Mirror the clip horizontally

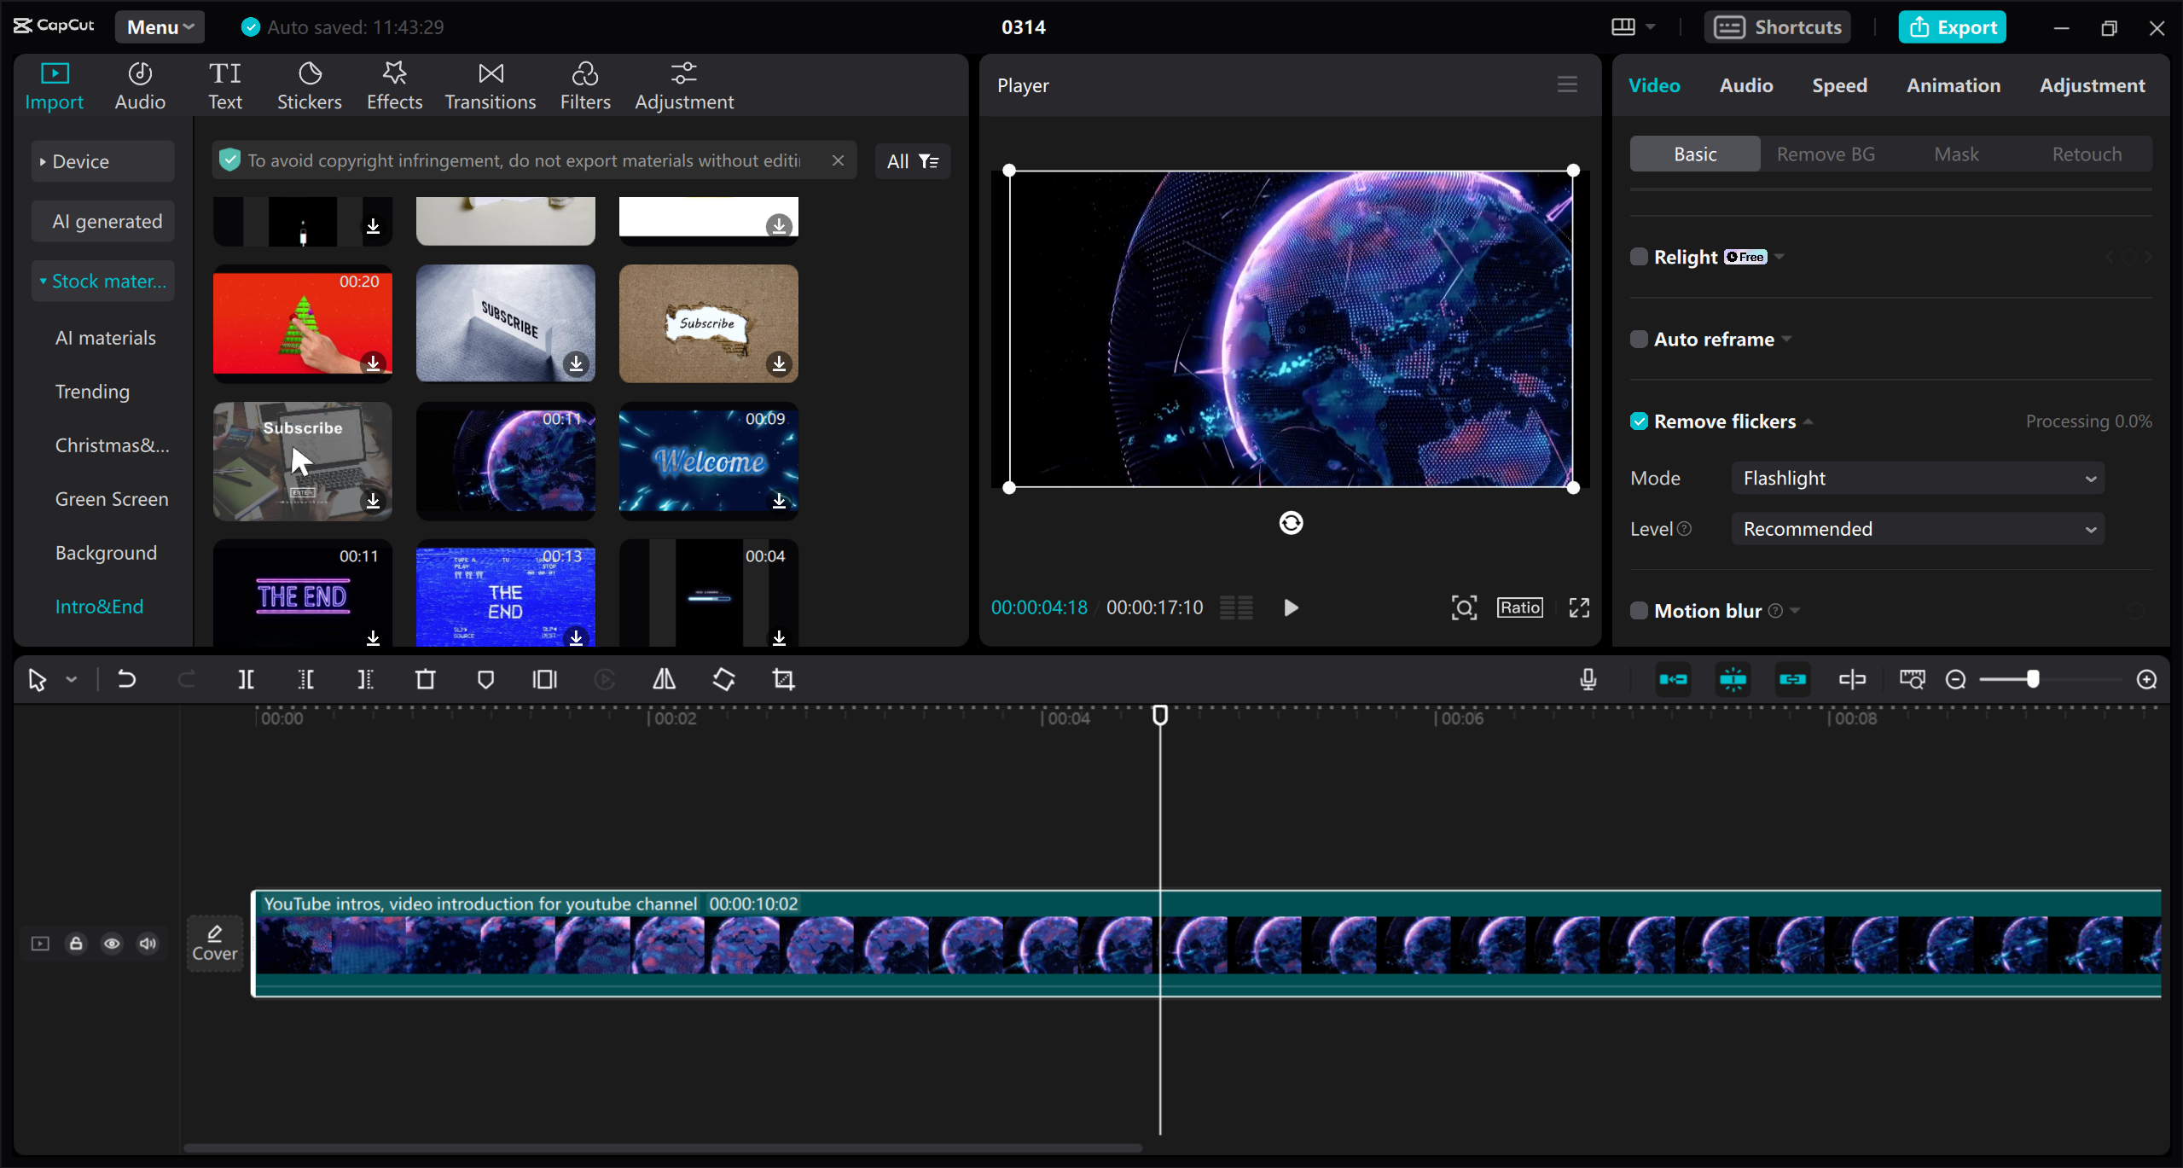tap(664, 679)
